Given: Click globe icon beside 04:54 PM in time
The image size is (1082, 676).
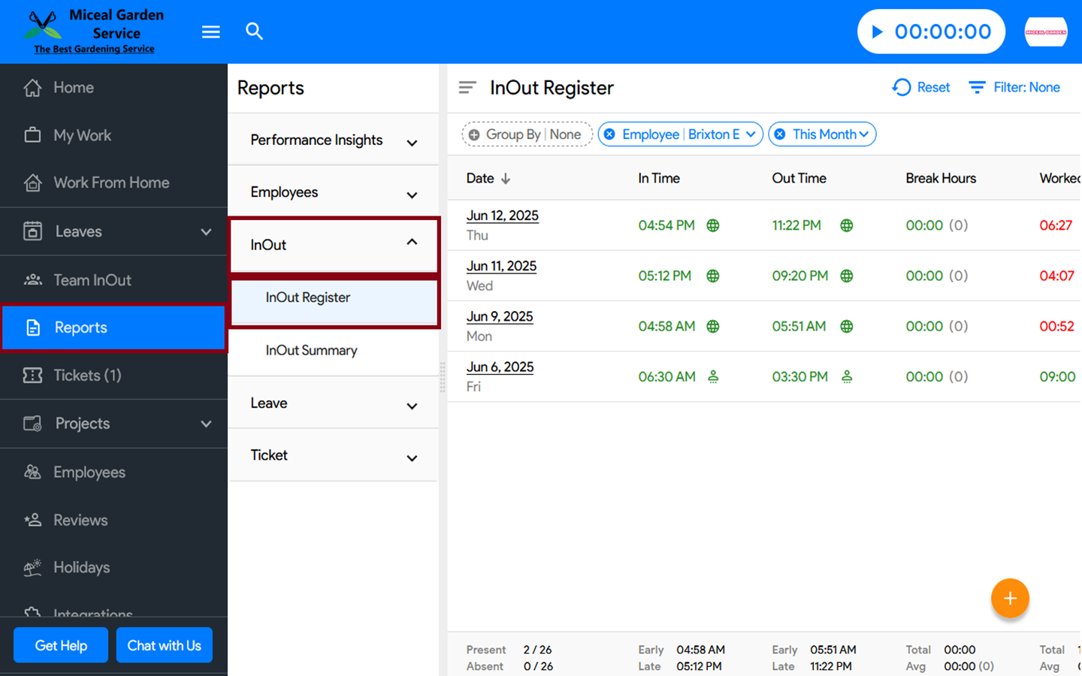Looking at the screenshot, I should tap(713, 225).
